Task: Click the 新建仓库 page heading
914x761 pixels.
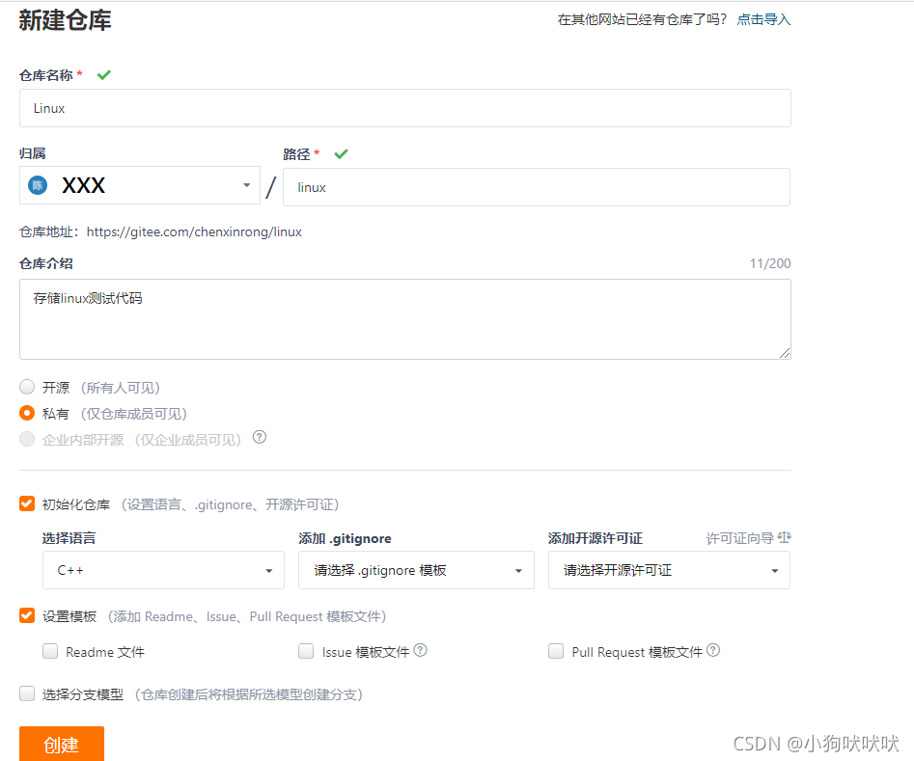Action: tap(65, 20)
